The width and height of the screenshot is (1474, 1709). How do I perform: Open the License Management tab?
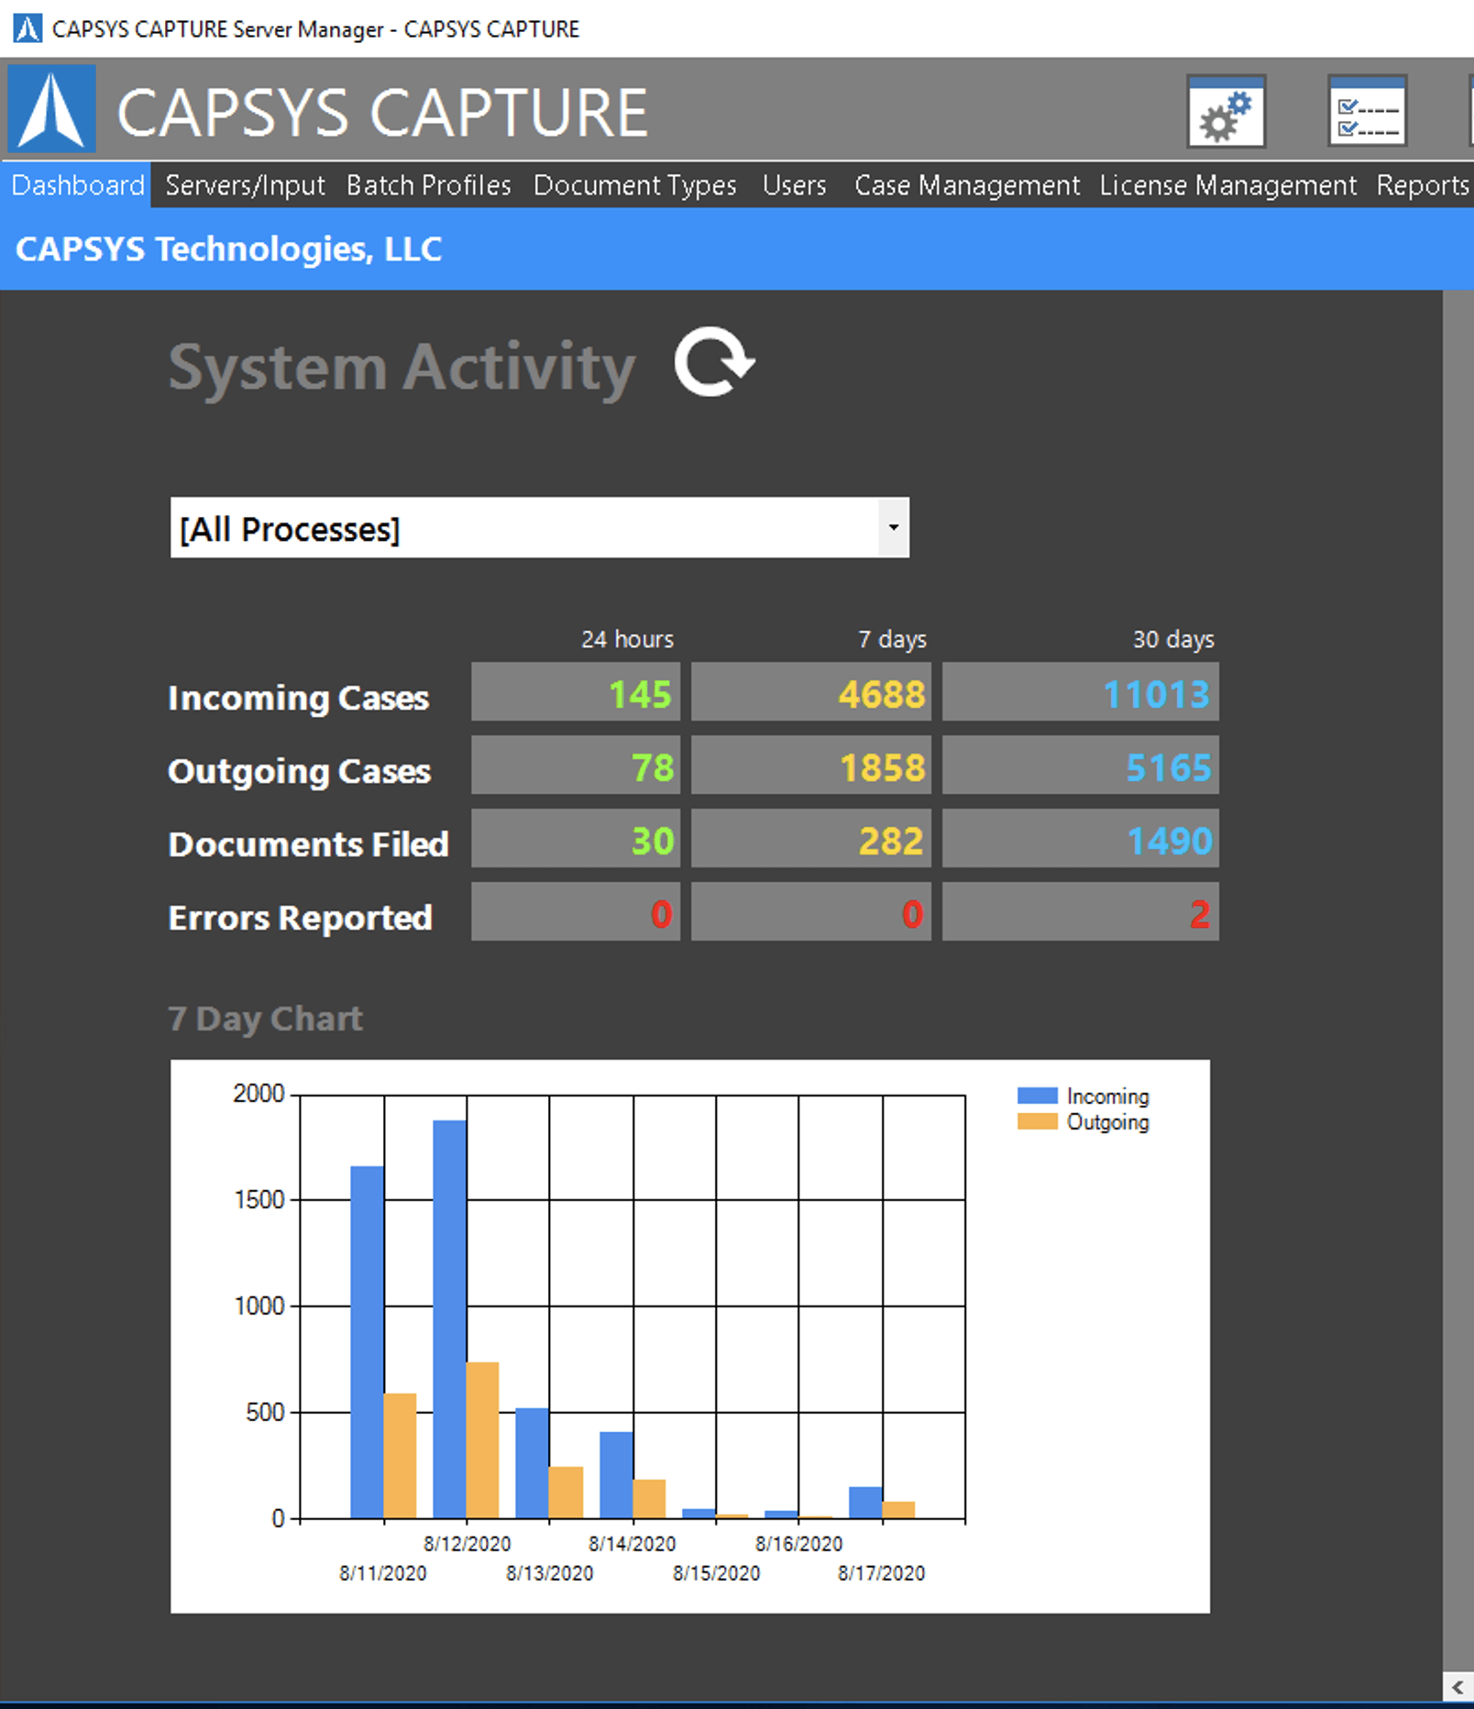click(x=1227, y=185)
